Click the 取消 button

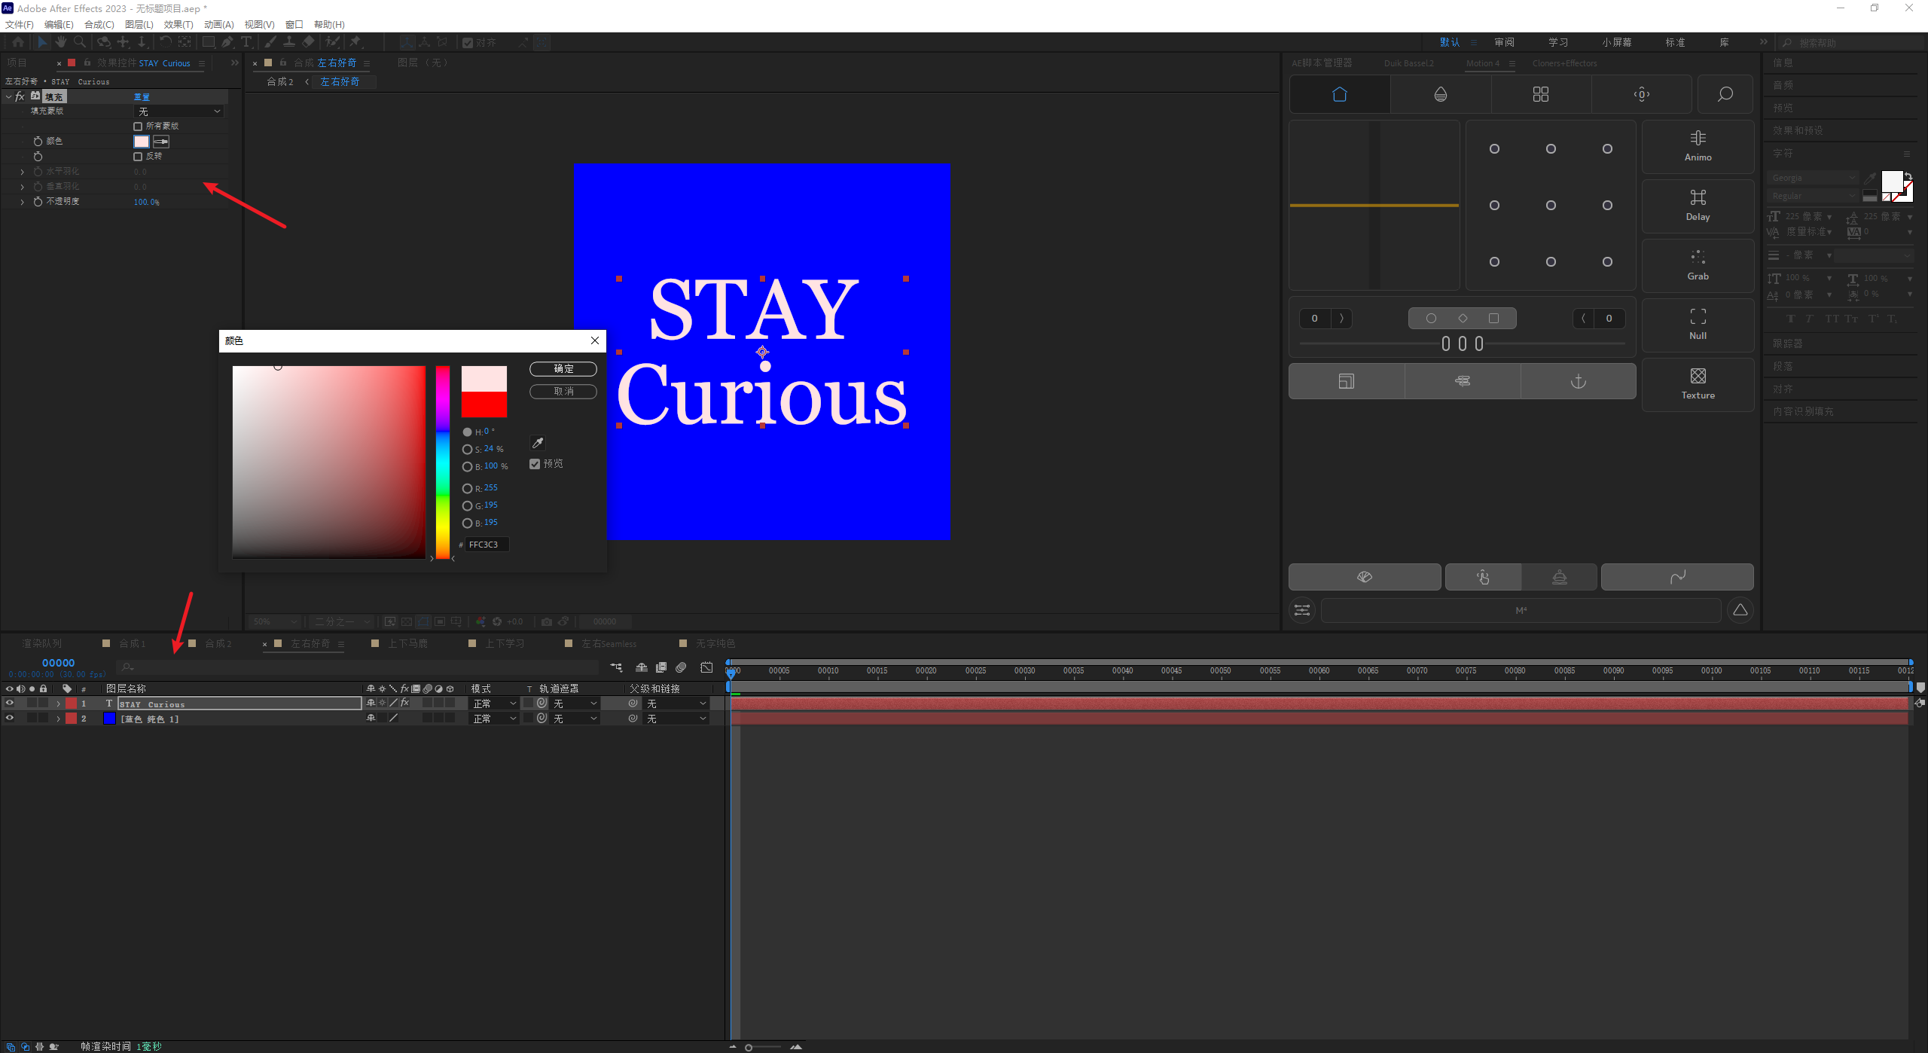tap(563, 392)
